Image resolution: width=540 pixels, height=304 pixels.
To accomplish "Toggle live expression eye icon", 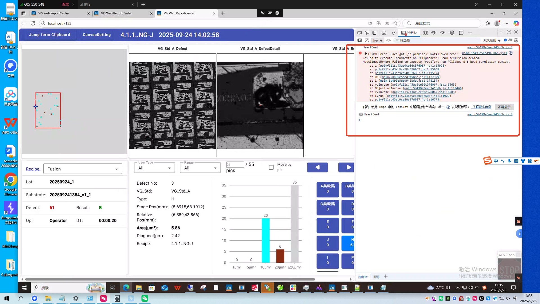I will [388, 40].
